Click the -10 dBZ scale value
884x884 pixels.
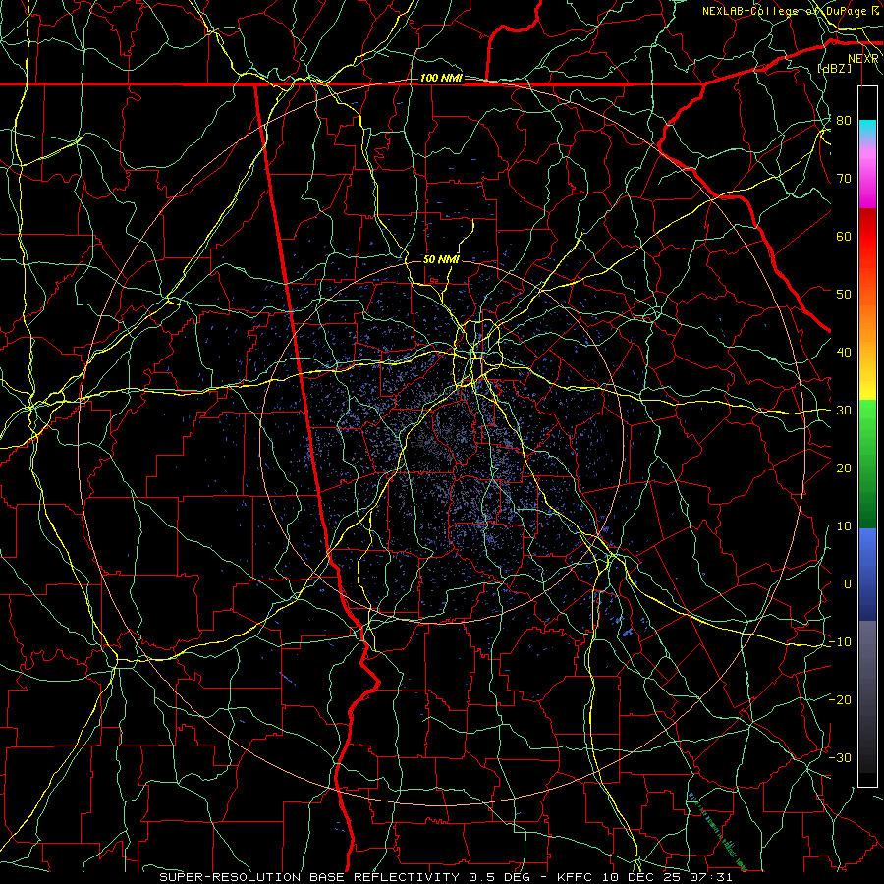click(x=840, y=642)
